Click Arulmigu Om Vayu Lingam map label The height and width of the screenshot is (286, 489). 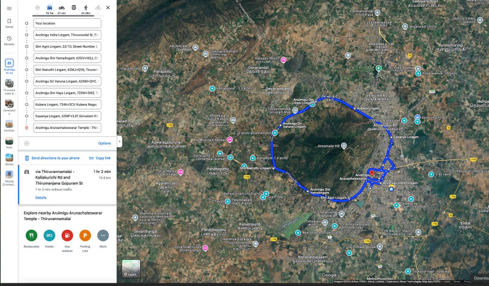point(304,101)
